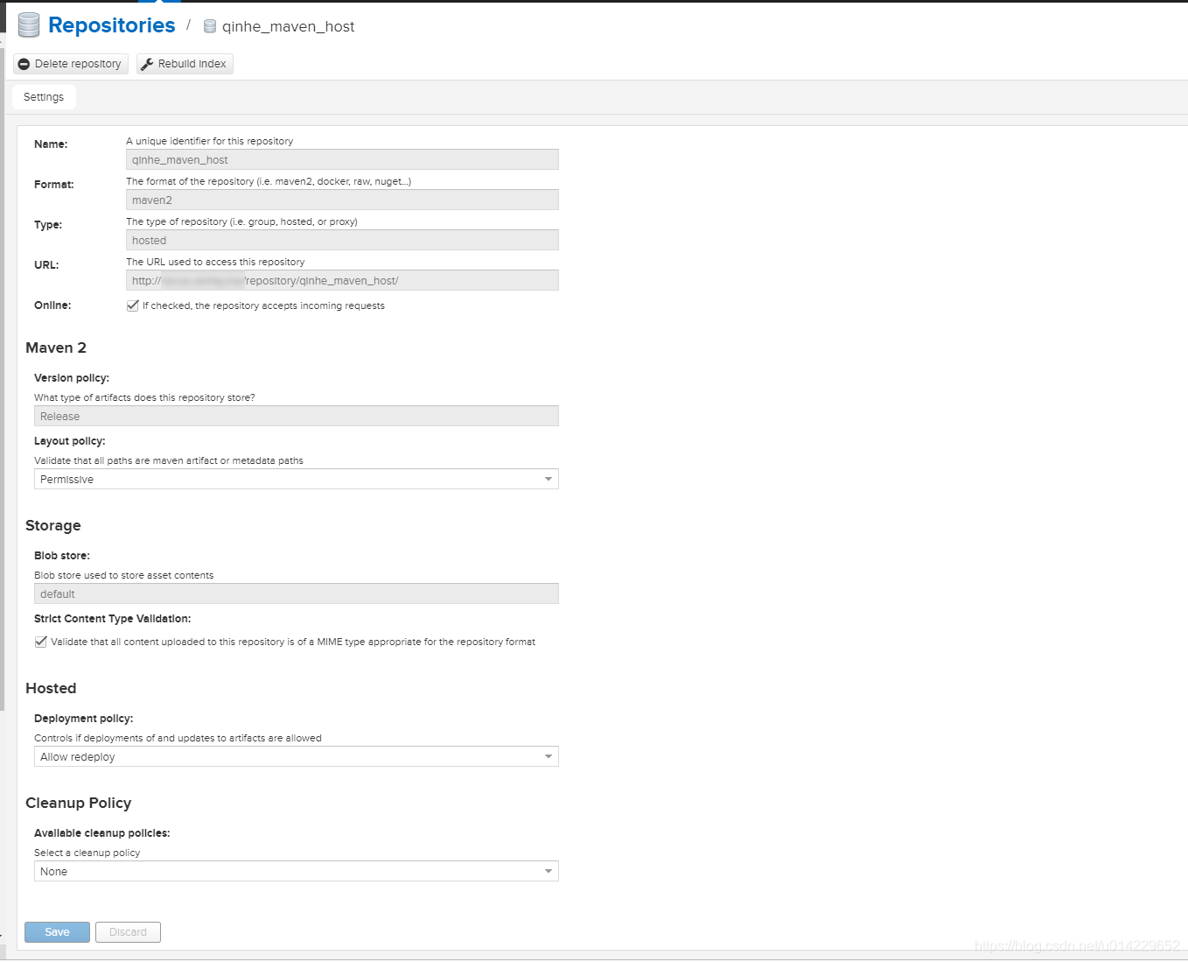Toggle the Online checkbox

coord(133,305)
